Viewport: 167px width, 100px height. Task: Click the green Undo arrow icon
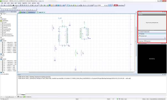point(16,5)
